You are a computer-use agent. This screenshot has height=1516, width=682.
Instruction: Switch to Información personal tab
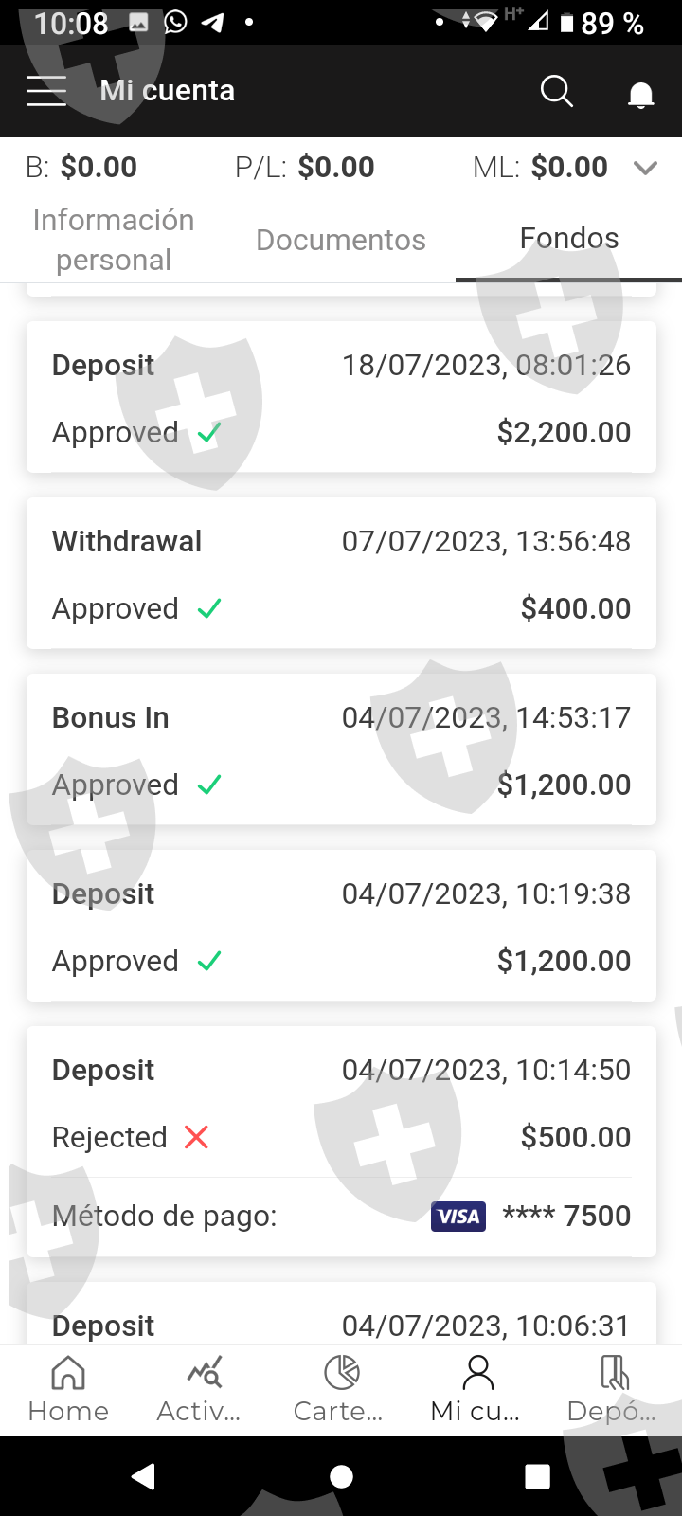[x=114, y=240]
